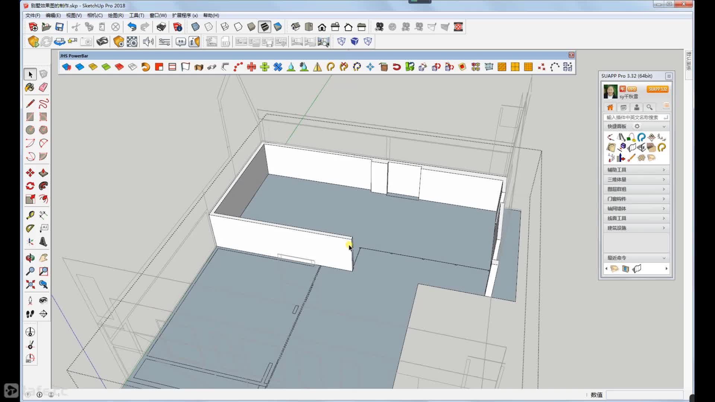
Task: Expand the 门窗构件 category
Action: coord(636,199)
